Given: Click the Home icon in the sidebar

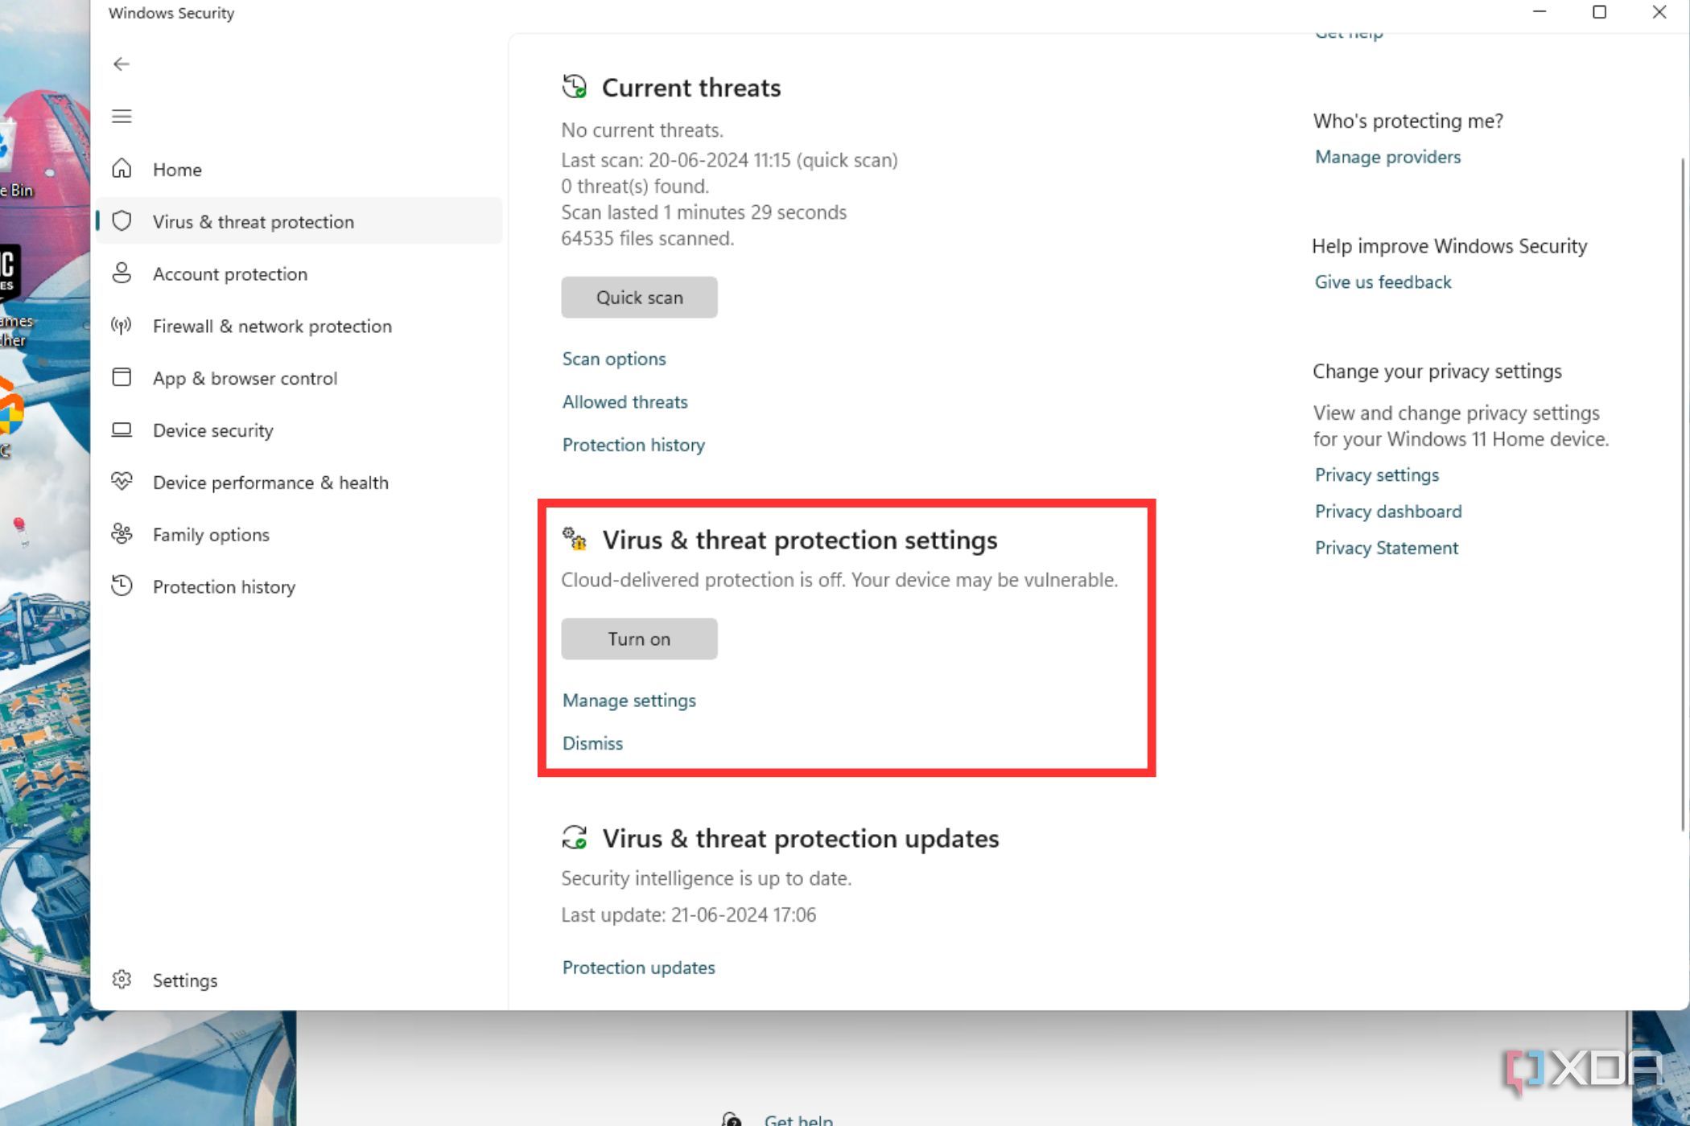Looking at the screenshot, I should coord(122,169).
